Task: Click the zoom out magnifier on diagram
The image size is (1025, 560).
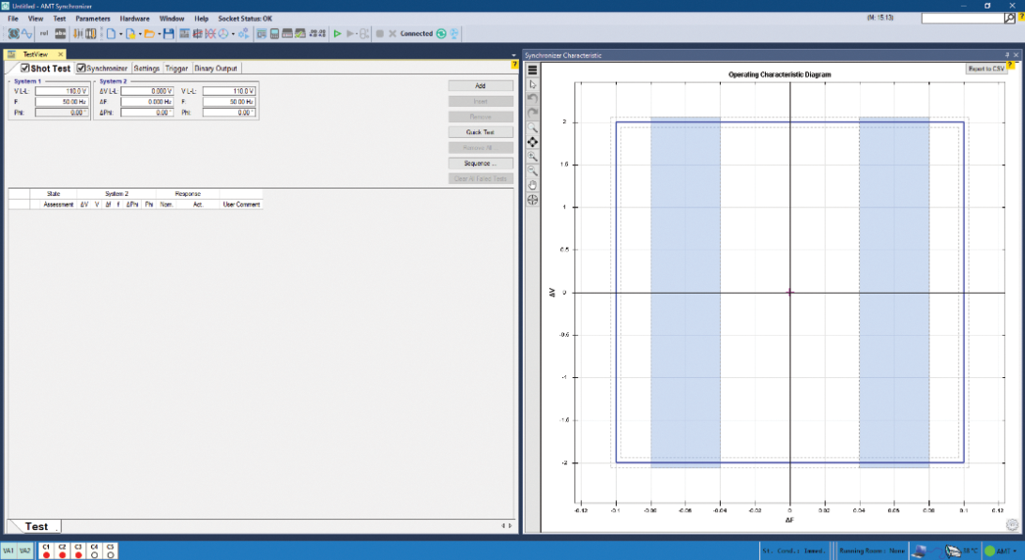Action: tap(532, 171)
